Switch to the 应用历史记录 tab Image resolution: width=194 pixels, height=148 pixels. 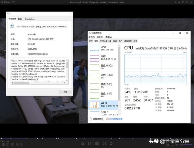coord(105,41)
